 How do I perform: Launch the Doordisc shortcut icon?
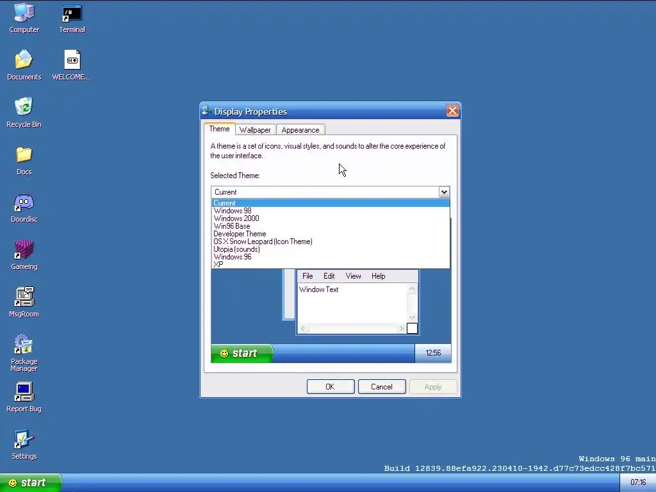24,208
